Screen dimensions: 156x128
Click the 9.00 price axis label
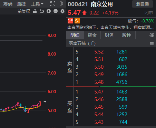(x=52, y=36)
